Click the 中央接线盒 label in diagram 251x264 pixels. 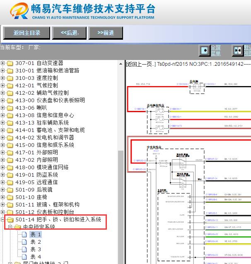click(154, 147)
